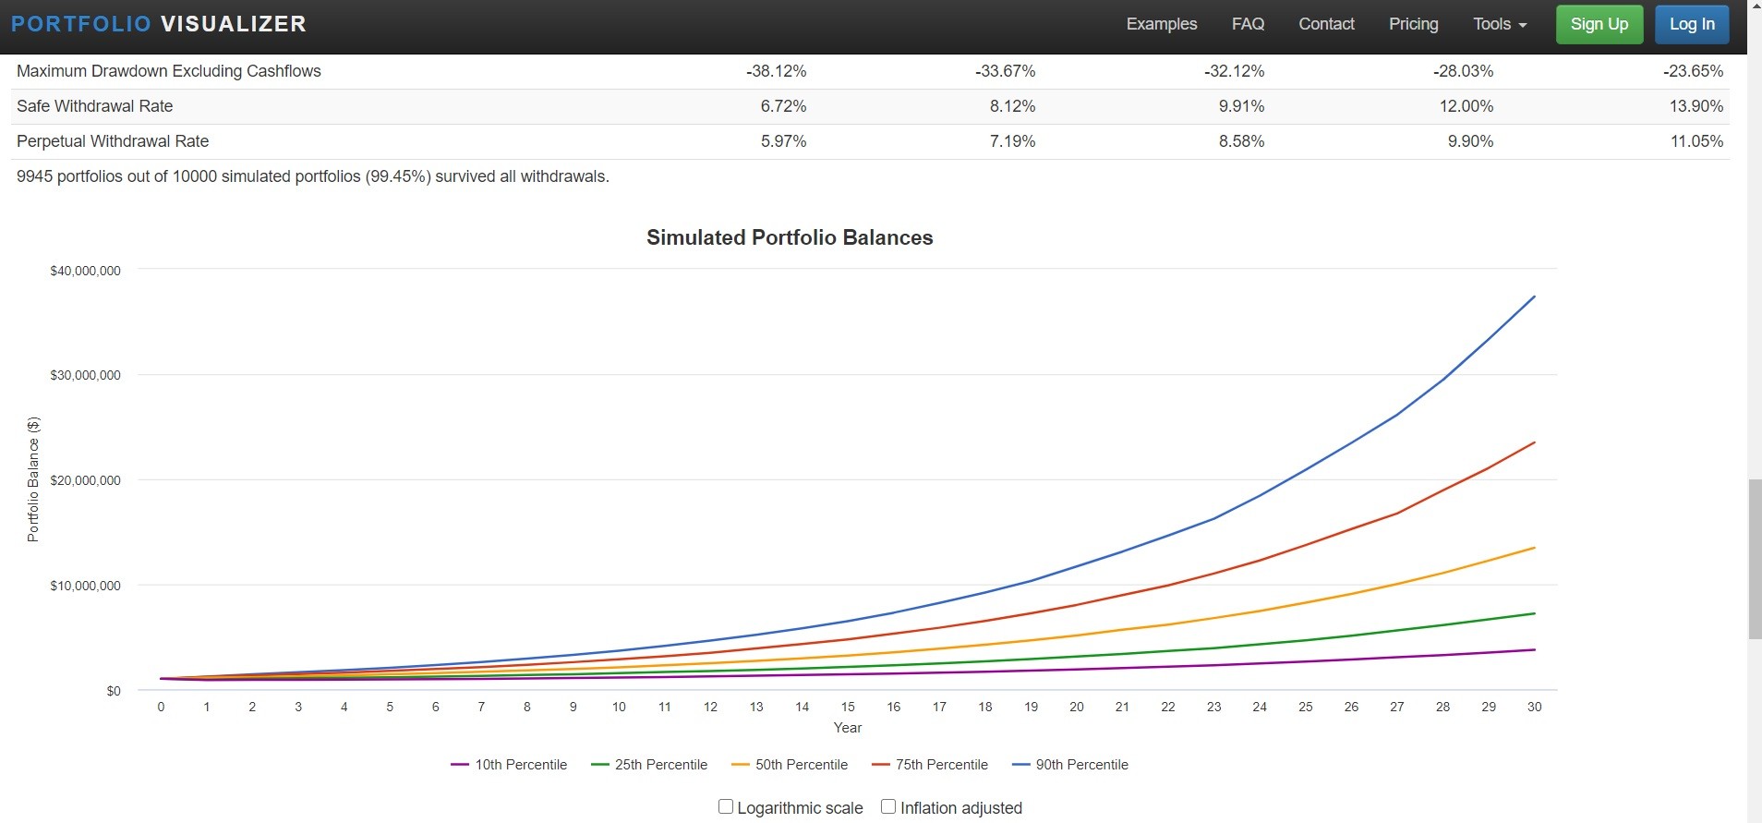
Task: Click the Safe Withdrawal Rate row label
Action: (95, 106)
